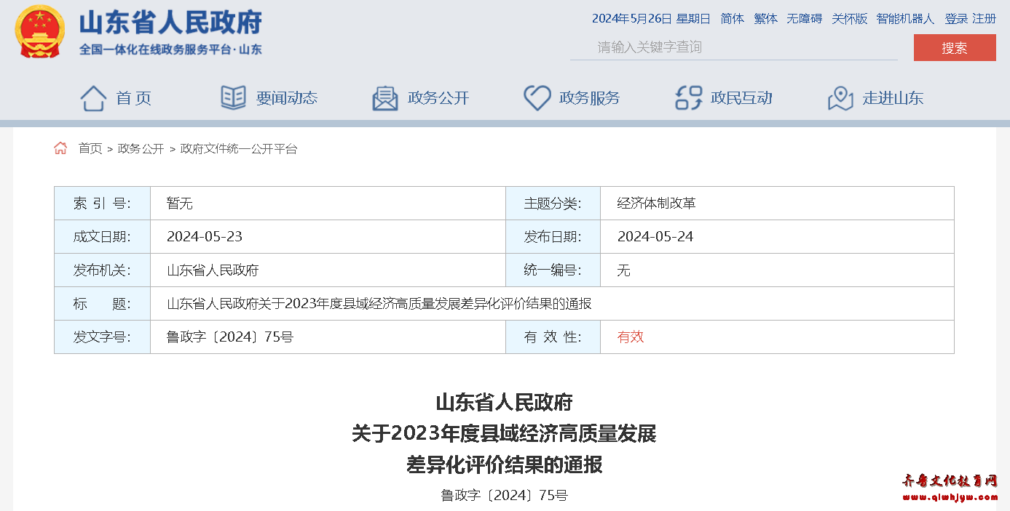Click the red 有效 status value

click(x=631, y=337)
